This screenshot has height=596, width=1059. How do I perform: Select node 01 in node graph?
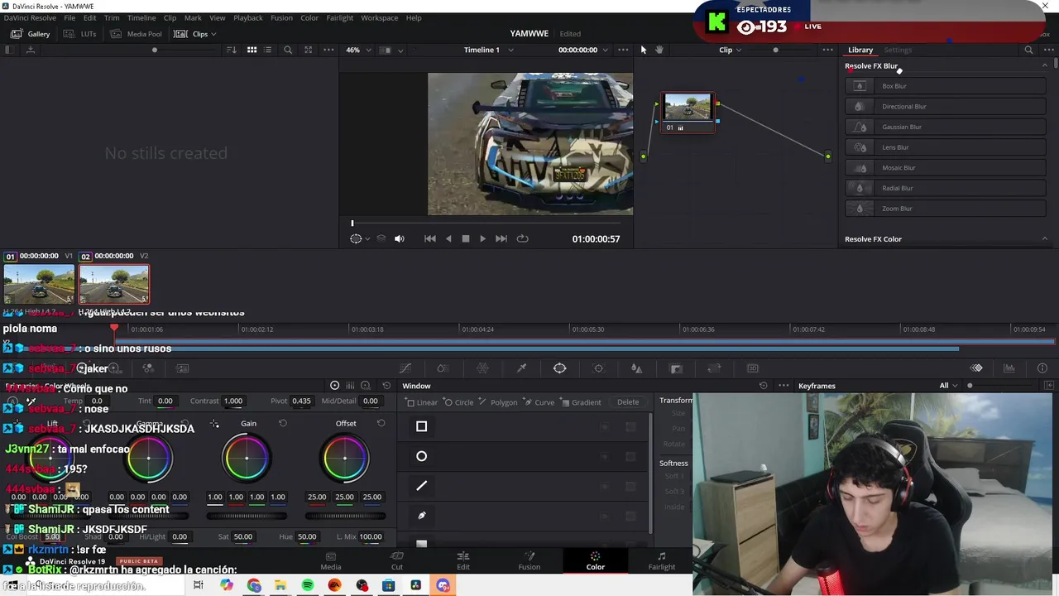pos(688,113)
